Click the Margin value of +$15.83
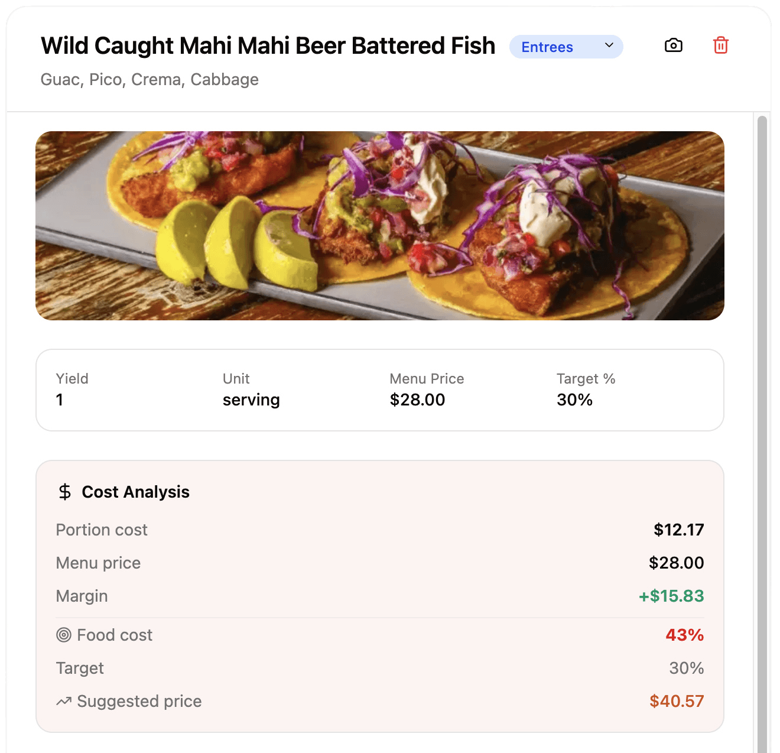Viewport: 780px width, 753px height. [671, 596]
